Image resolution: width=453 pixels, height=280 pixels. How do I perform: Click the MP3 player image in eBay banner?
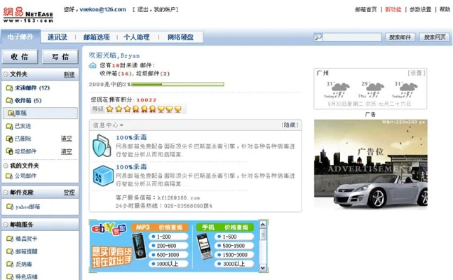[140, 246]
